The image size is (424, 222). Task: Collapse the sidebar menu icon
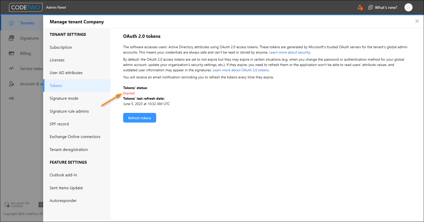[x=11, y=98]
